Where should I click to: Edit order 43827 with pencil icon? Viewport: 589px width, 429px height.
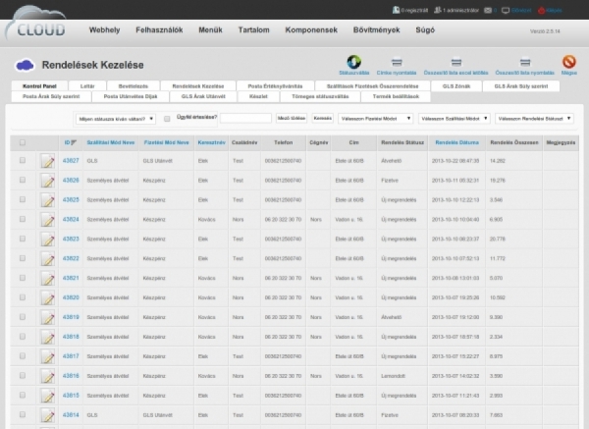click(x=47, y=161)
